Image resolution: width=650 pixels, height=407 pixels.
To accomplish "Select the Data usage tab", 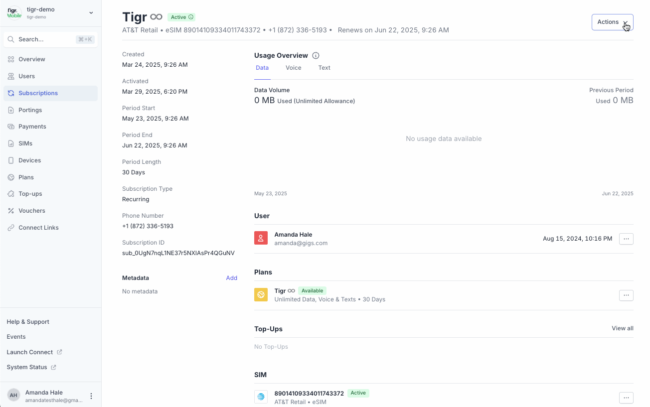I will click(x=262, y=68).
